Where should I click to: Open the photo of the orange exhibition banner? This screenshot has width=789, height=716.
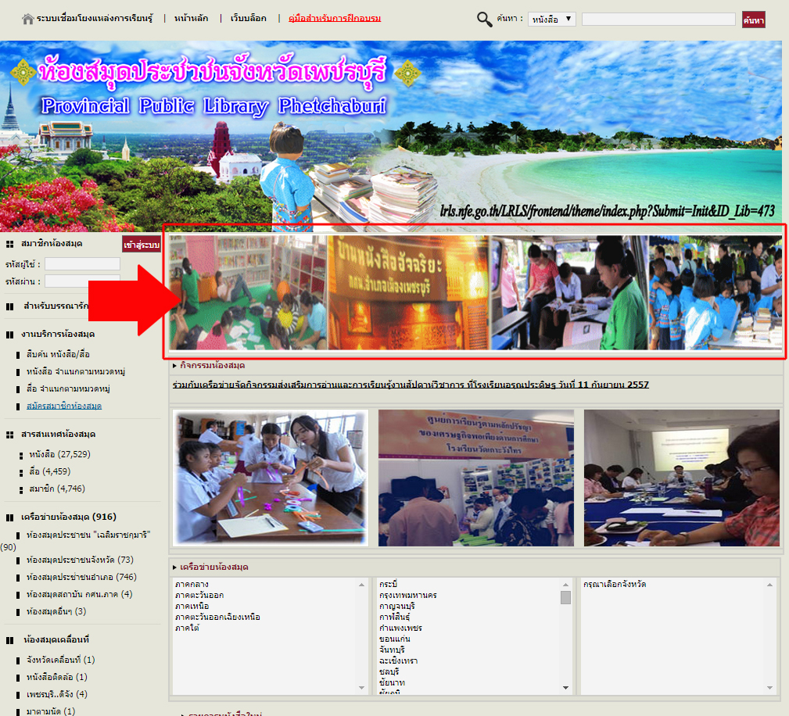[x=476, y=478]
